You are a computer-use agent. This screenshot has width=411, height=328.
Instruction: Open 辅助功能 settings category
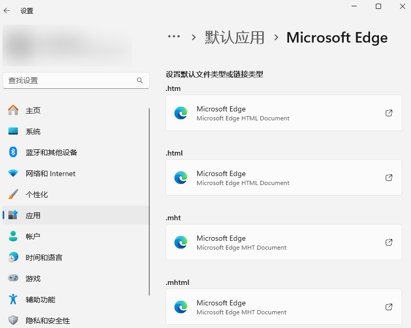pyautogui.click(x=40, y=300)
